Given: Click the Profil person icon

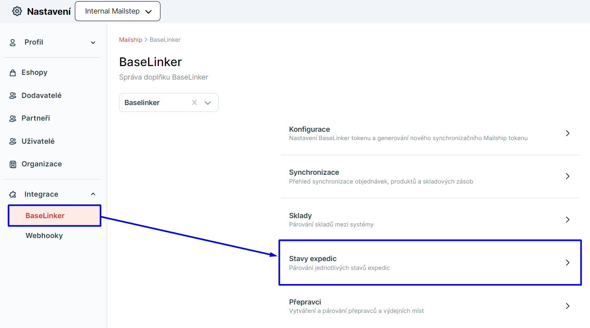Looking at the screenshot, I should 13,43.
